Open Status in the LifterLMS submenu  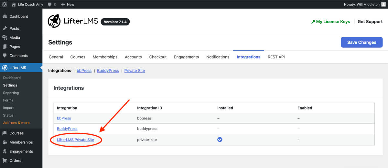click(8, 115)
